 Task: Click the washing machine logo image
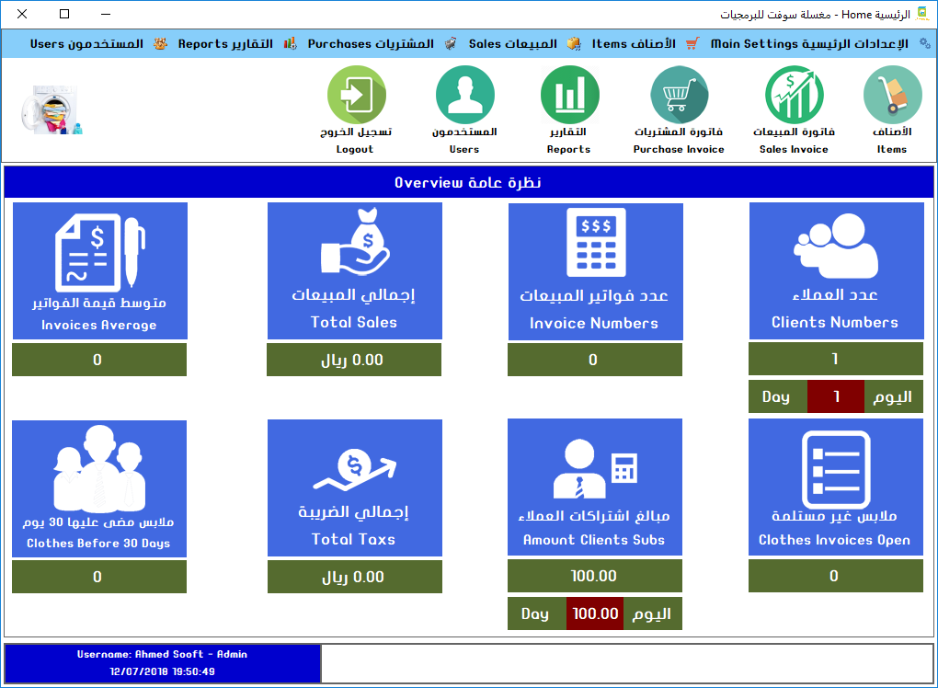pyautogui.click(x=50, y=110)
